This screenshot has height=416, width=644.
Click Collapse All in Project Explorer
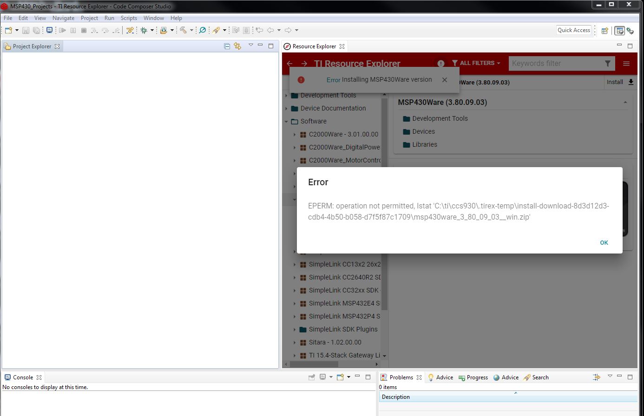pyautogui.click(x=227, y=46)
